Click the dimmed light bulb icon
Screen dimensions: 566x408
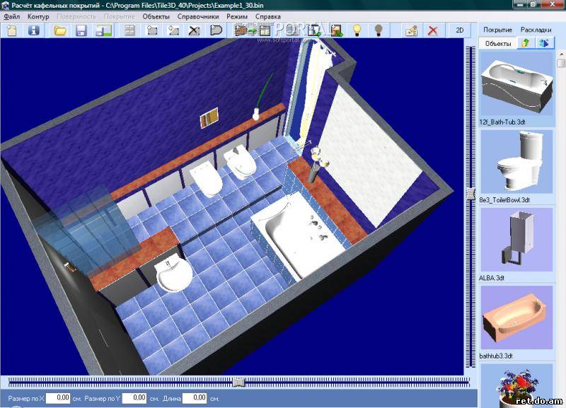[x=379, y=30]
